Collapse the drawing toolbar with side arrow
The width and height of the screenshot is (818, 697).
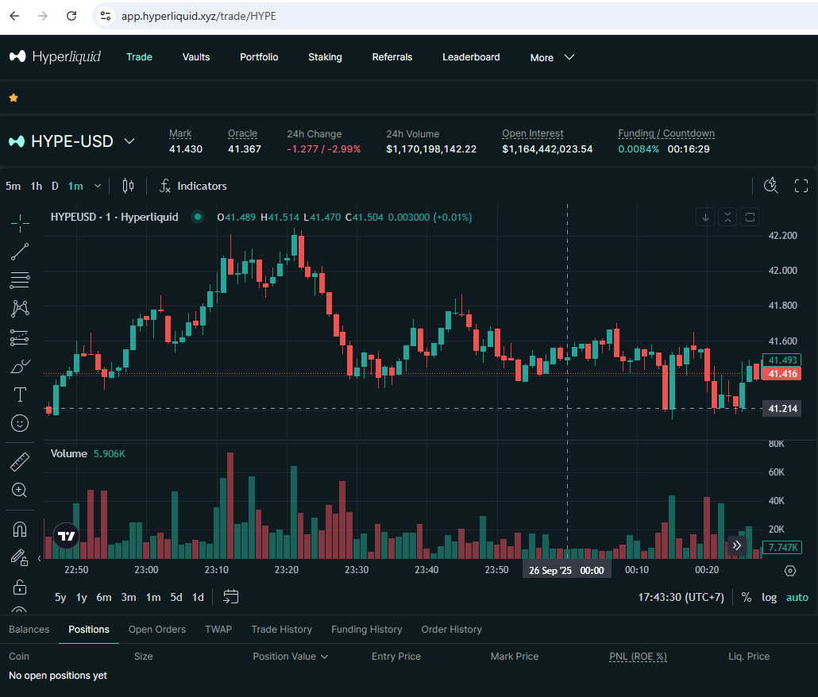point(39,558)
